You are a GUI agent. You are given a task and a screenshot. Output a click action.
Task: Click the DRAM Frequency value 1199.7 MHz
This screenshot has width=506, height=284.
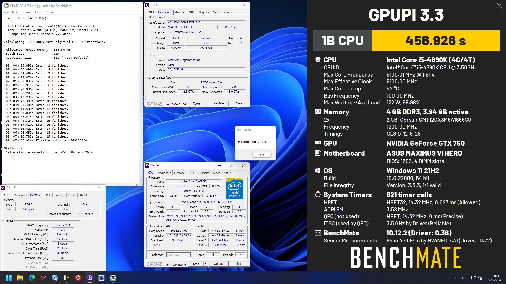point(63,225)
